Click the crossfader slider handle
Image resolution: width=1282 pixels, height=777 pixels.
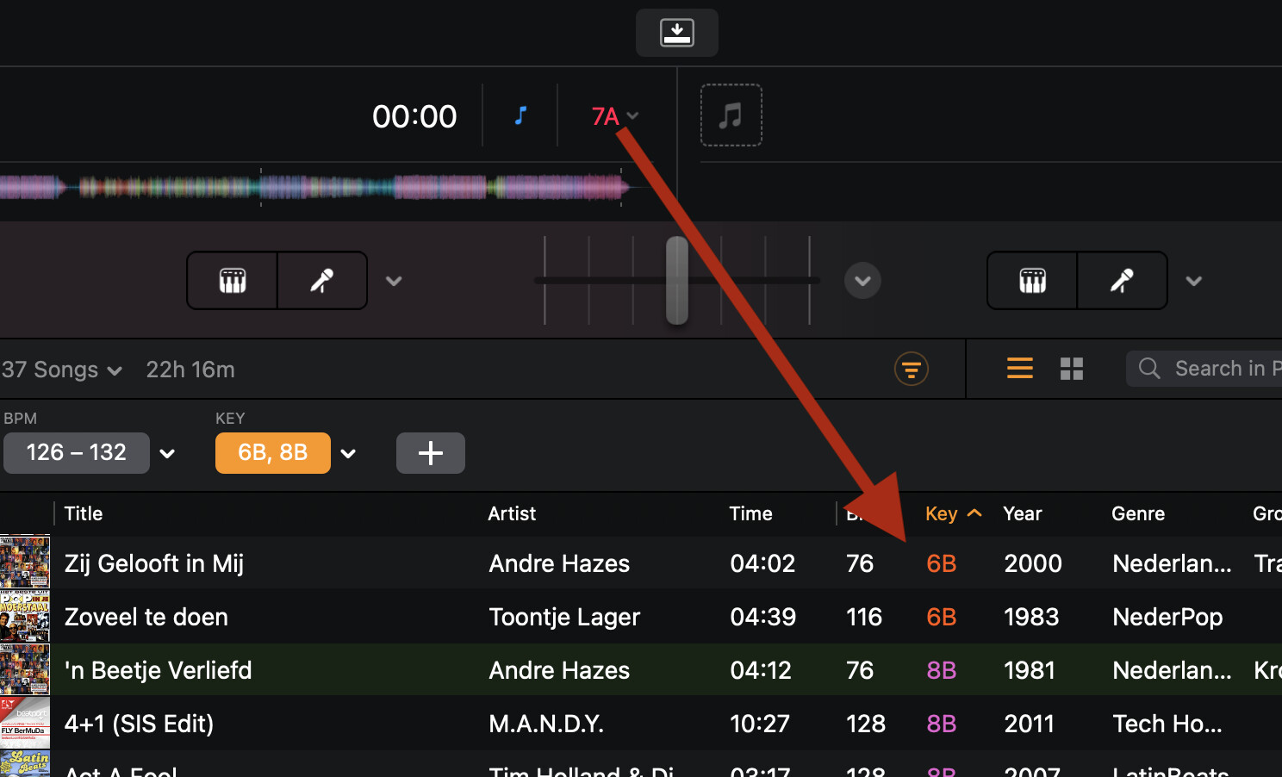click(677, 281)
